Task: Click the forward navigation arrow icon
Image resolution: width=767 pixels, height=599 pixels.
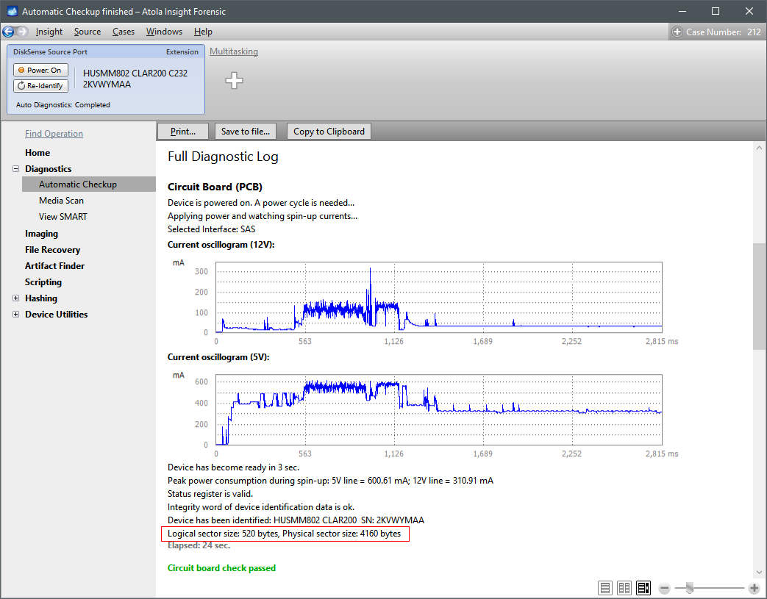Action: 22,32
